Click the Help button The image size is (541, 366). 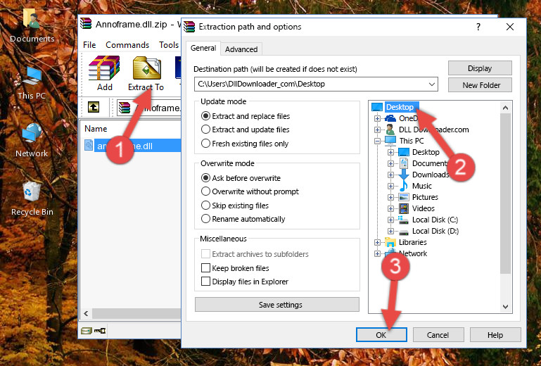pyautogui.click(x=495, y=334)
